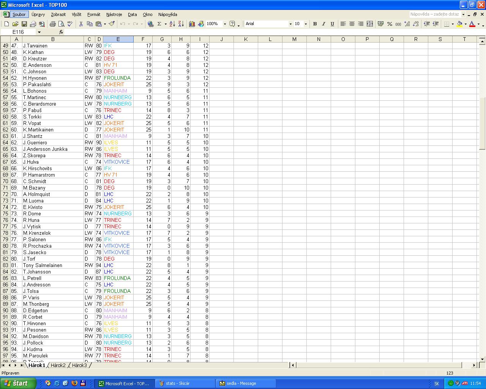Click the vertical scrollbar down arrow

[x=483, y=359]
